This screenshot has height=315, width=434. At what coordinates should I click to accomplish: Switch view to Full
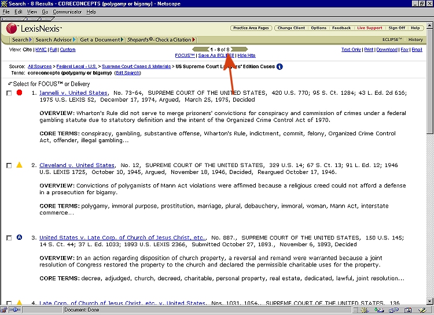point(53,50)
